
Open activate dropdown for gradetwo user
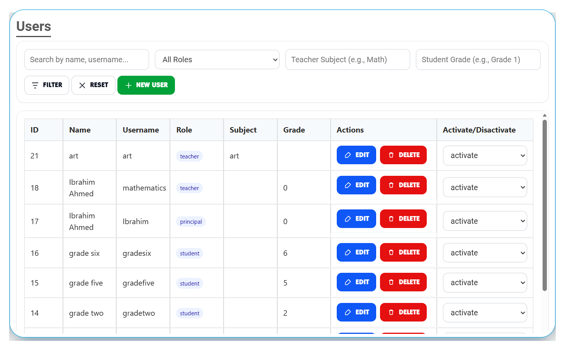click(x=485, y=313)
